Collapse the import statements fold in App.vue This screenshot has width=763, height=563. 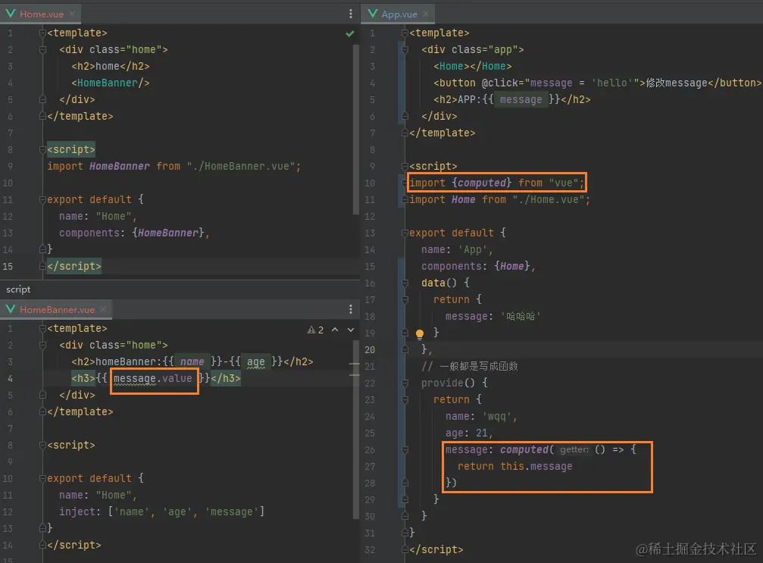(x=405, y=183)
